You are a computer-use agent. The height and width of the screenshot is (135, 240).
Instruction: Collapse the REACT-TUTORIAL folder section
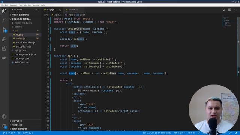tap(25, 19)
